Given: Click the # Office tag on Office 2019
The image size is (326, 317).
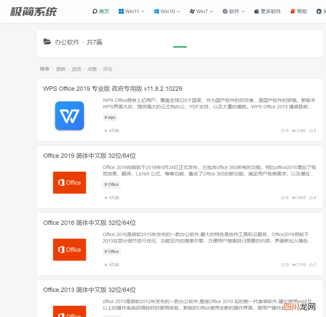Looking at the screenshot, I should pos(112,185).
